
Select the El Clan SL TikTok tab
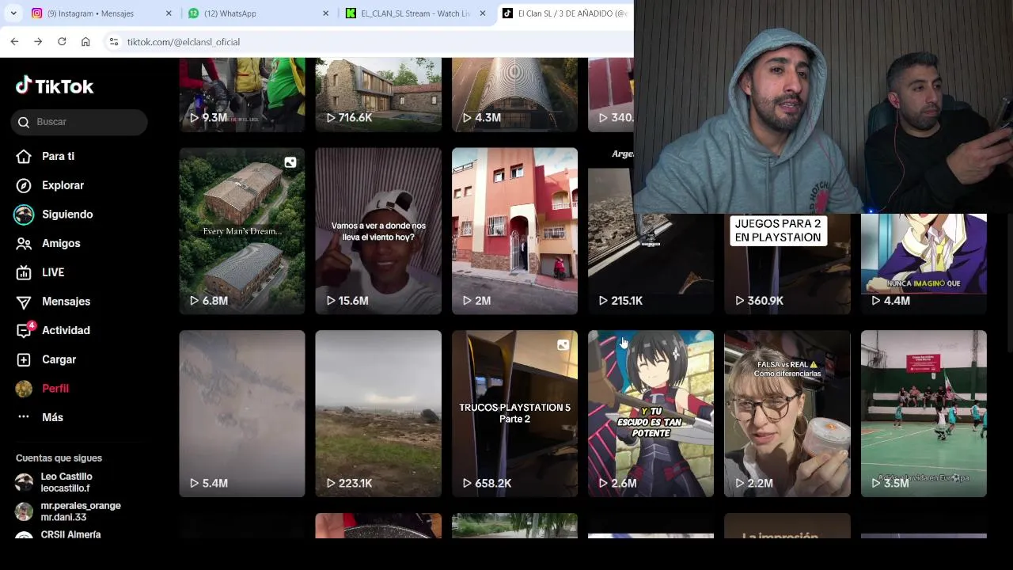(565, 13)
